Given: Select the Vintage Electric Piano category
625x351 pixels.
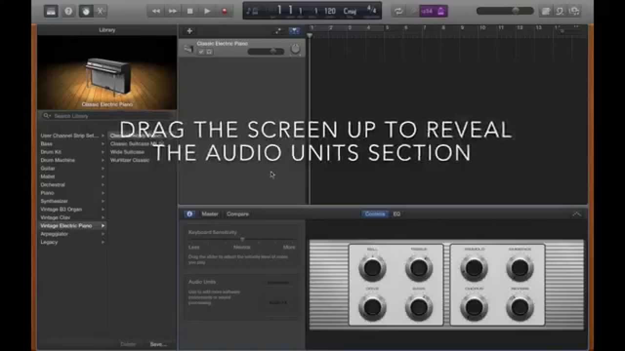Looking at the screenshot, I should tap(72, 226).
